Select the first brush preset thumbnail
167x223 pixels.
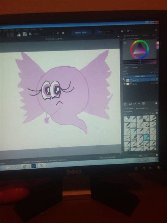tap(127, 119)
